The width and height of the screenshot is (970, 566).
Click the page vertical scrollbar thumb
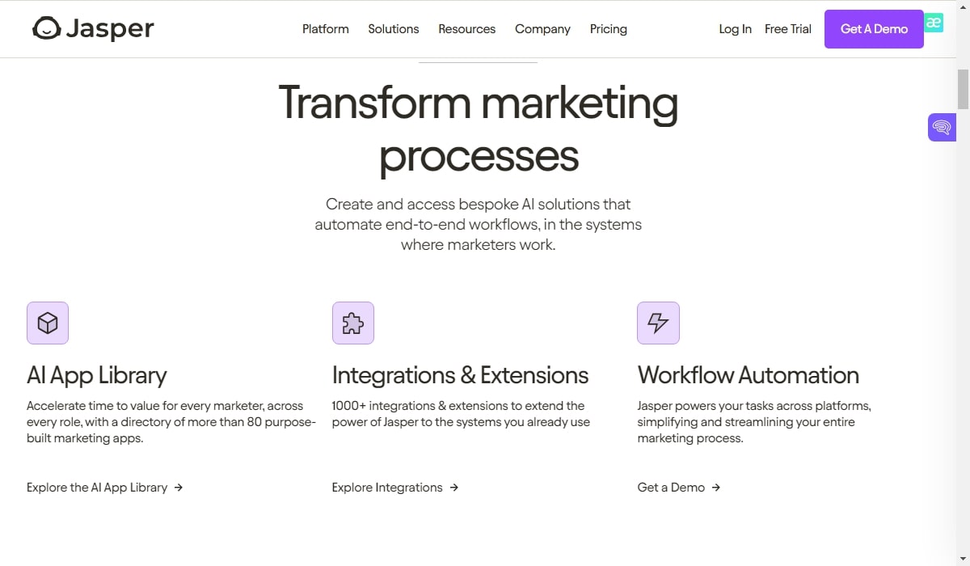[963, 89]
